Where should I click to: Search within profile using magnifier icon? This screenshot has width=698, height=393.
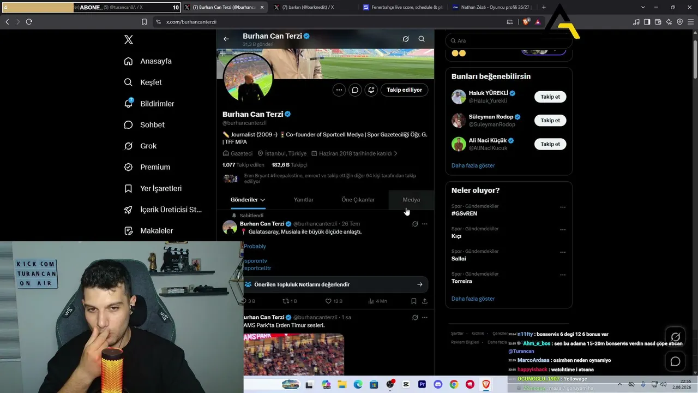[422, 39]
